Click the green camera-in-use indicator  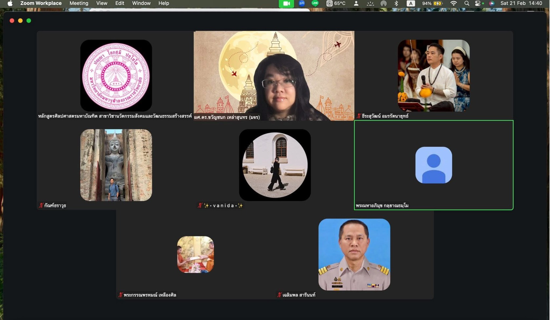(x=286, y=3)
